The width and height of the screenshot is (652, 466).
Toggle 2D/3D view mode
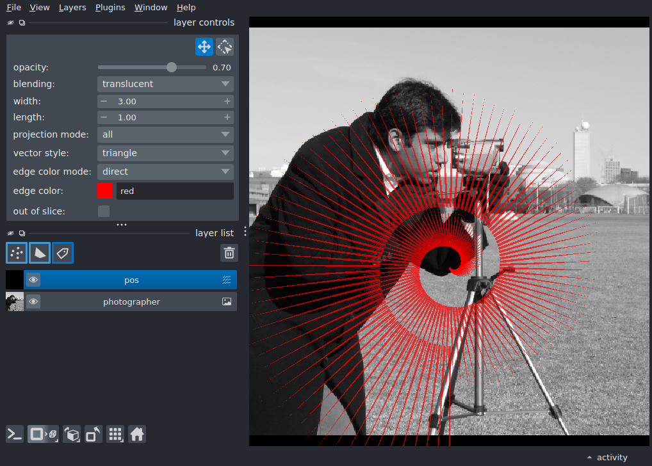tap(44, 435)
